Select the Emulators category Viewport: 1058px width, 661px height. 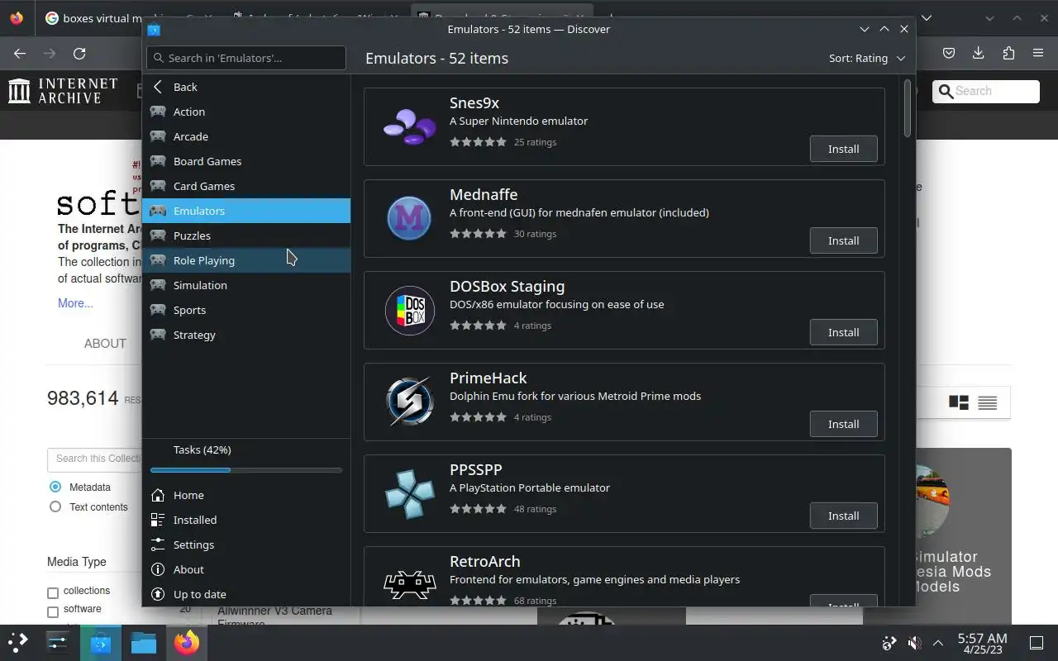246,211
